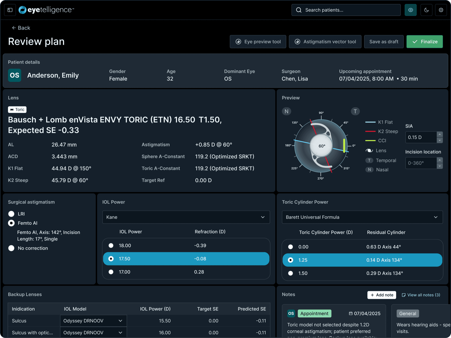Open the Eye preview tool

(x=258, y=42)
